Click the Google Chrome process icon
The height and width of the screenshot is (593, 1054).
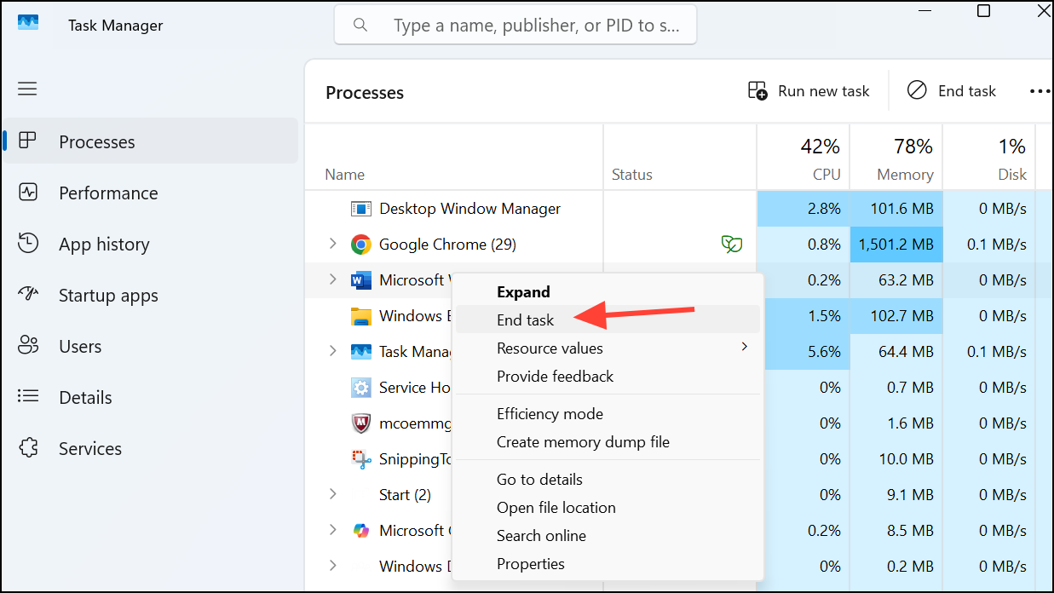click(361, 245)
